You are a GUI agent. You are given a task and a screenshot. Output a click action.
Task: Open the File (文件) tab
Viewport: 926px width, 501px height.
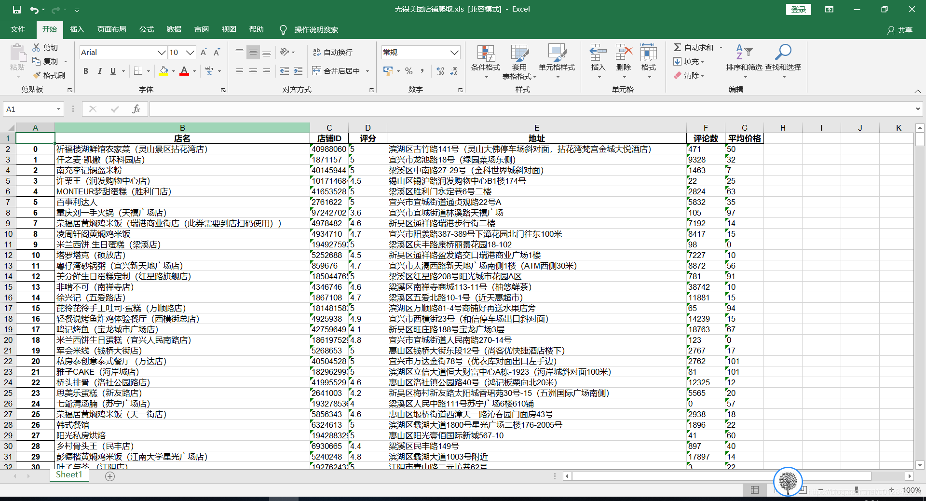[x=18, y=29]
